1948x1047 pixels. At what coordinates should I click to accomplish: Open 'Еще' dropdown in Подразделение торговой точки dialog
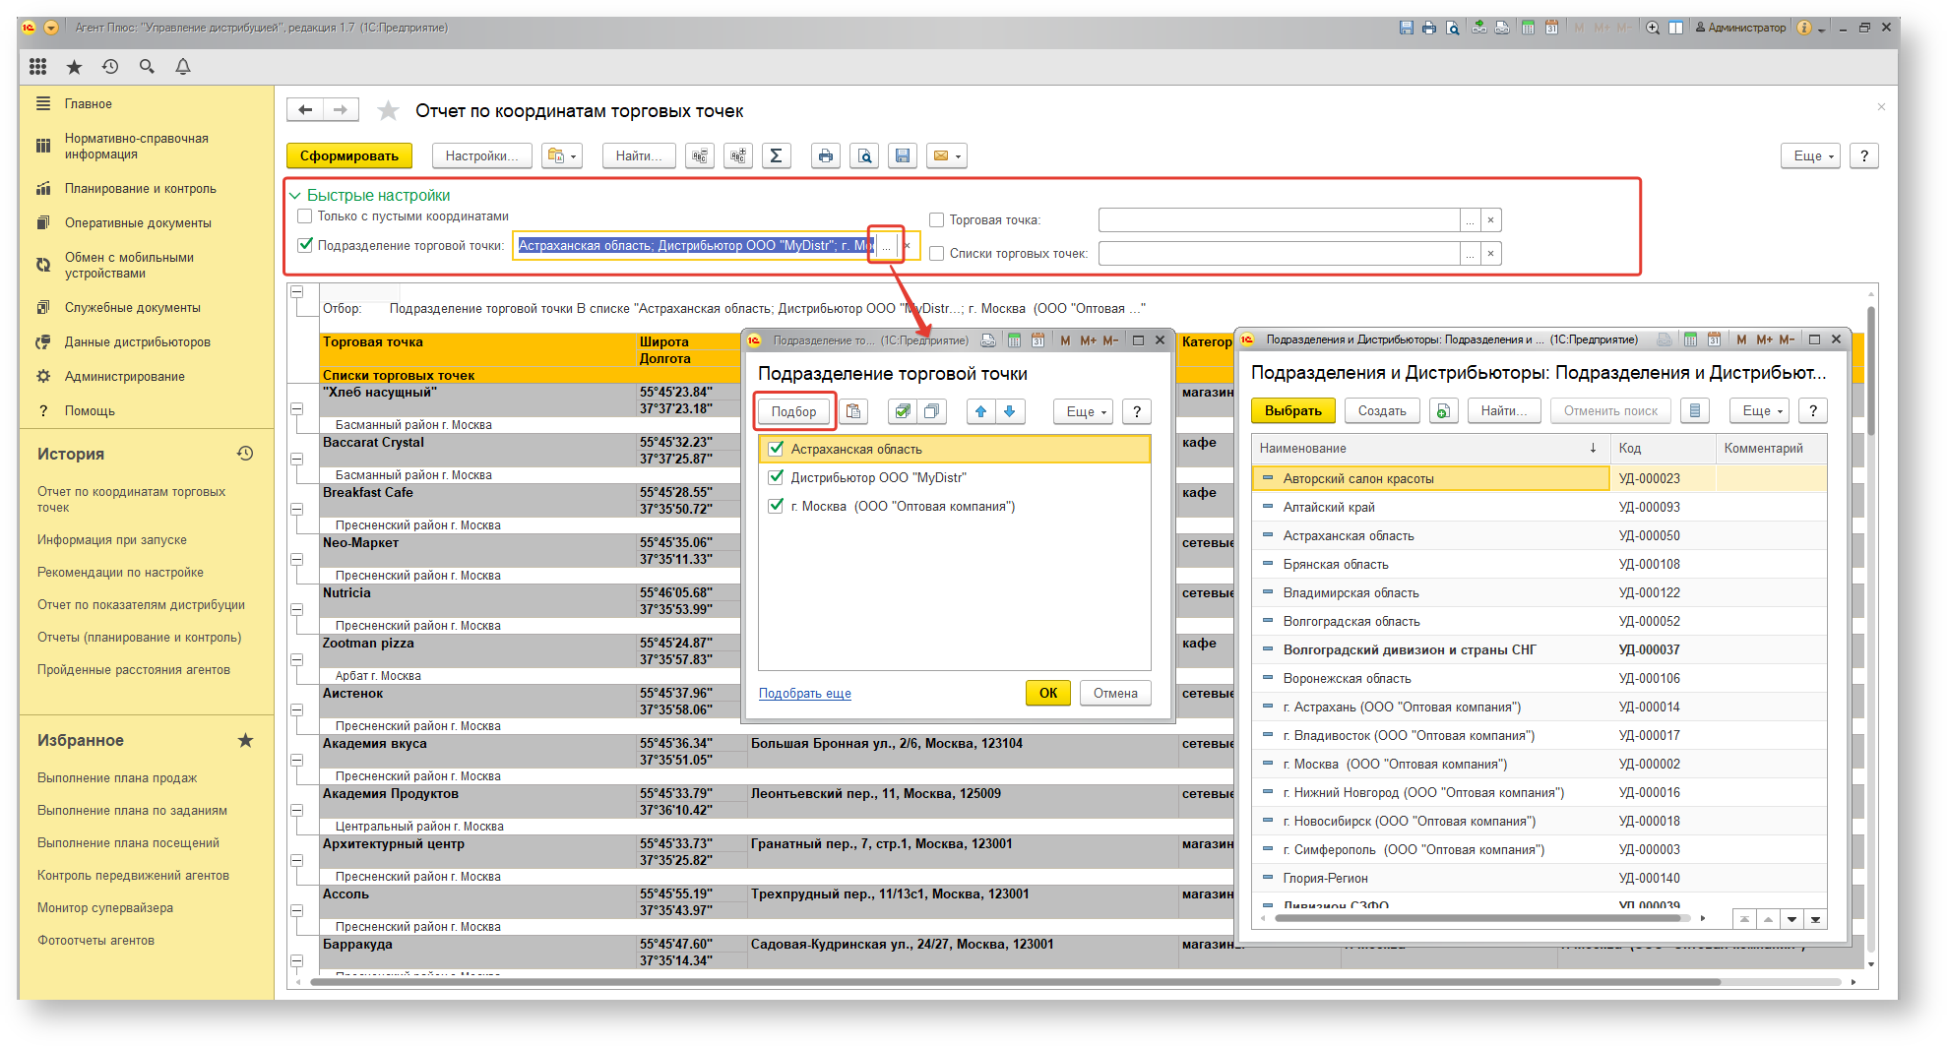click(1083, 411)
